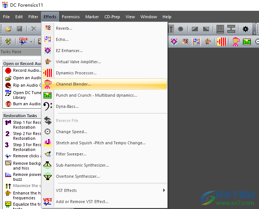259x209 pixels.
Task: Click the Tasks Pane title header
Action: coord(11,52)
